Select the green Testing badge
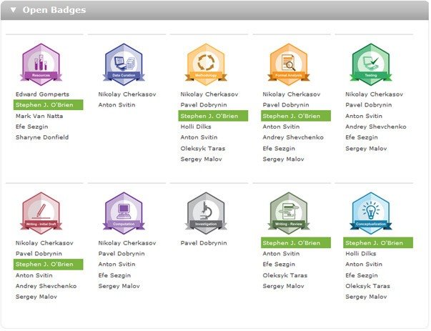Viewport: 431px width, 331px height. [x=371, y=63]
